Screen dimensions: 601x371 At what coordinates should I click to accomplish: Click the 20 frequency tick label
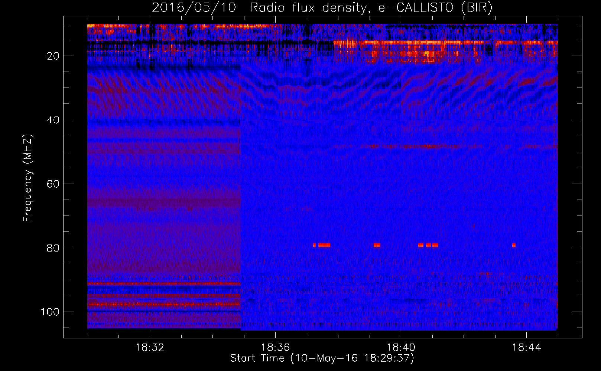pyautogui.click(x=53, y=56)
